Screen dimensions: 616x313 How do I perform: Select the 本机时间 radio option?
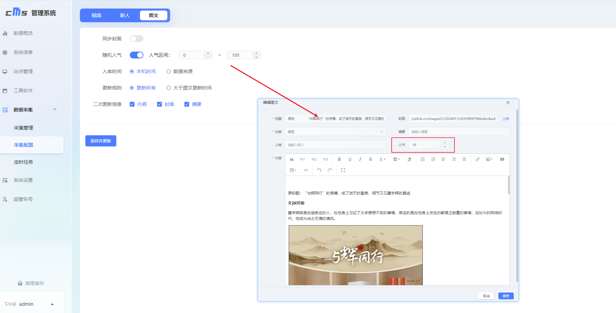click(x=143, y=71)
